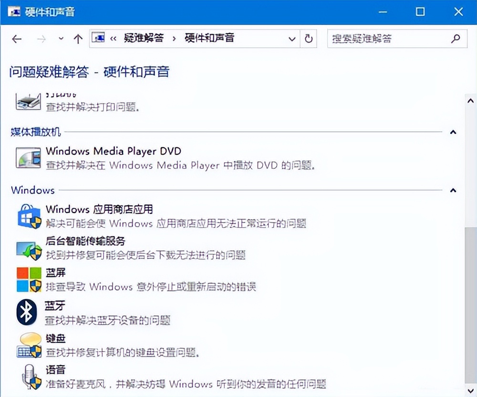Click the text 查找并解决打印问题。

(93, 107)
